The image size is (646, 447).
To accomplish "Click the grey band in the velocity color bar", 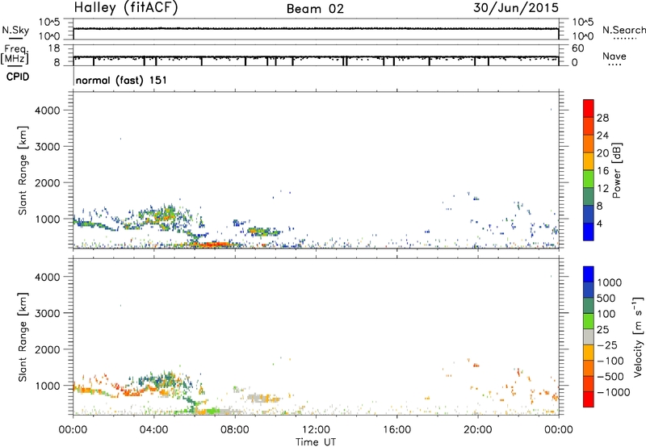I will point(589,337).
